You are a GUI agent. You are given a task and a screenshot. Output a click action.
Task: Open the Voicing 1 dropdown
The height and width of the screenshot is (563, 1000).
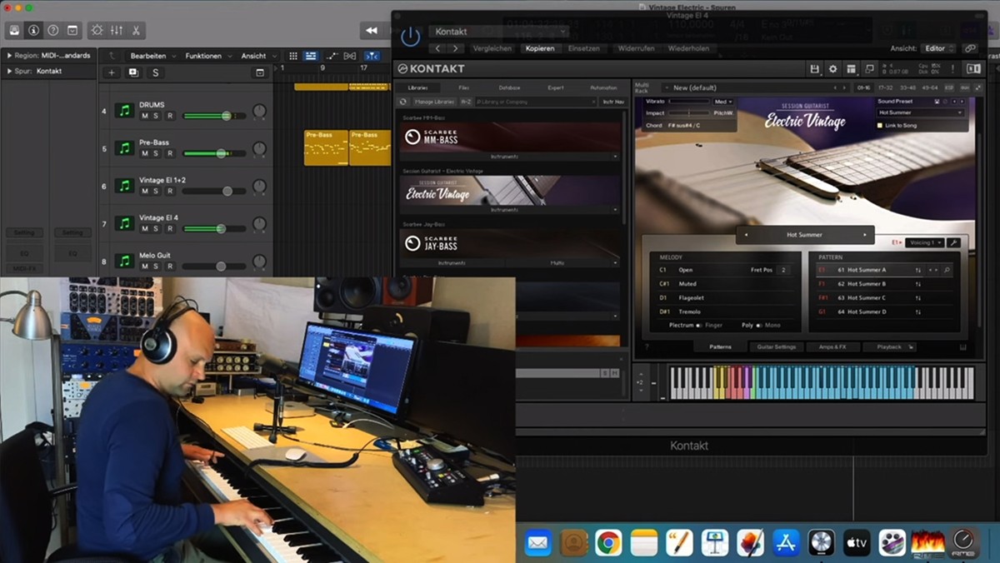[925, 242]
